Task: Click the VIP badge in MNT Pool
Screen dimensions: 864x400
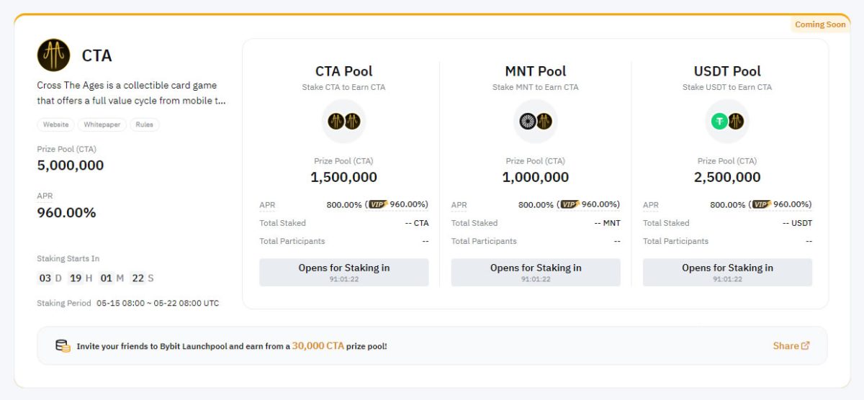Action: pyautogui.click(x=570, y=204)
